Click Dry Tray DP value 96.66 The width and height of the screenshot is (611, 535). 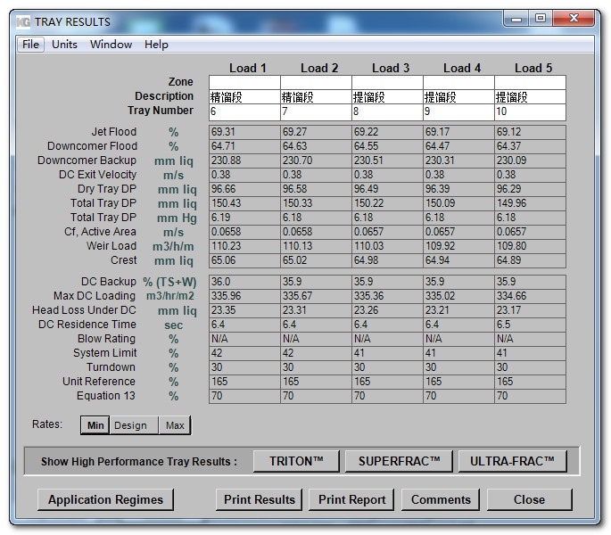pyautogui.click(x=244, y=189)
